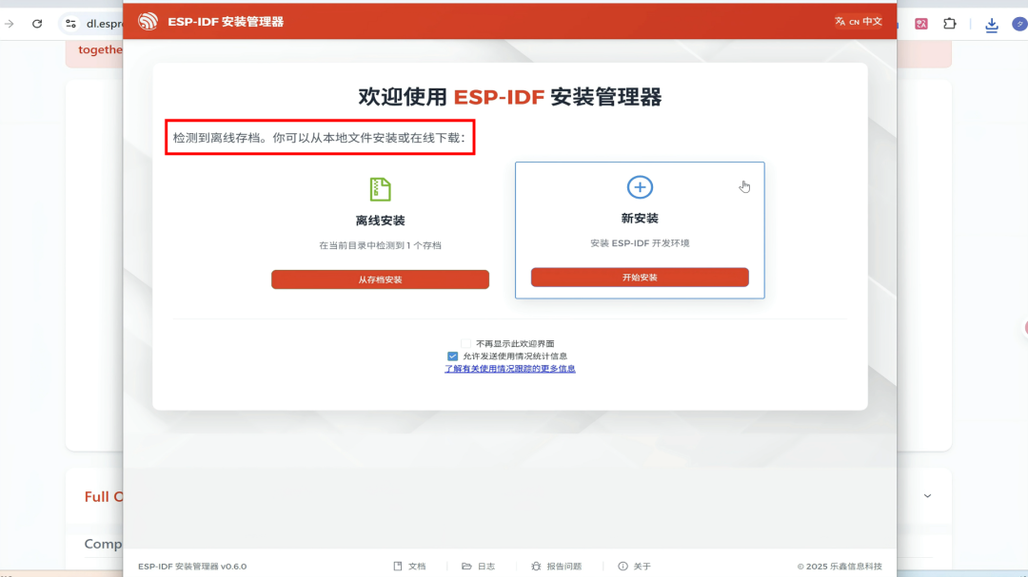
Task: Click the browser profile avatar icon
Action: tap(1019, 24)
